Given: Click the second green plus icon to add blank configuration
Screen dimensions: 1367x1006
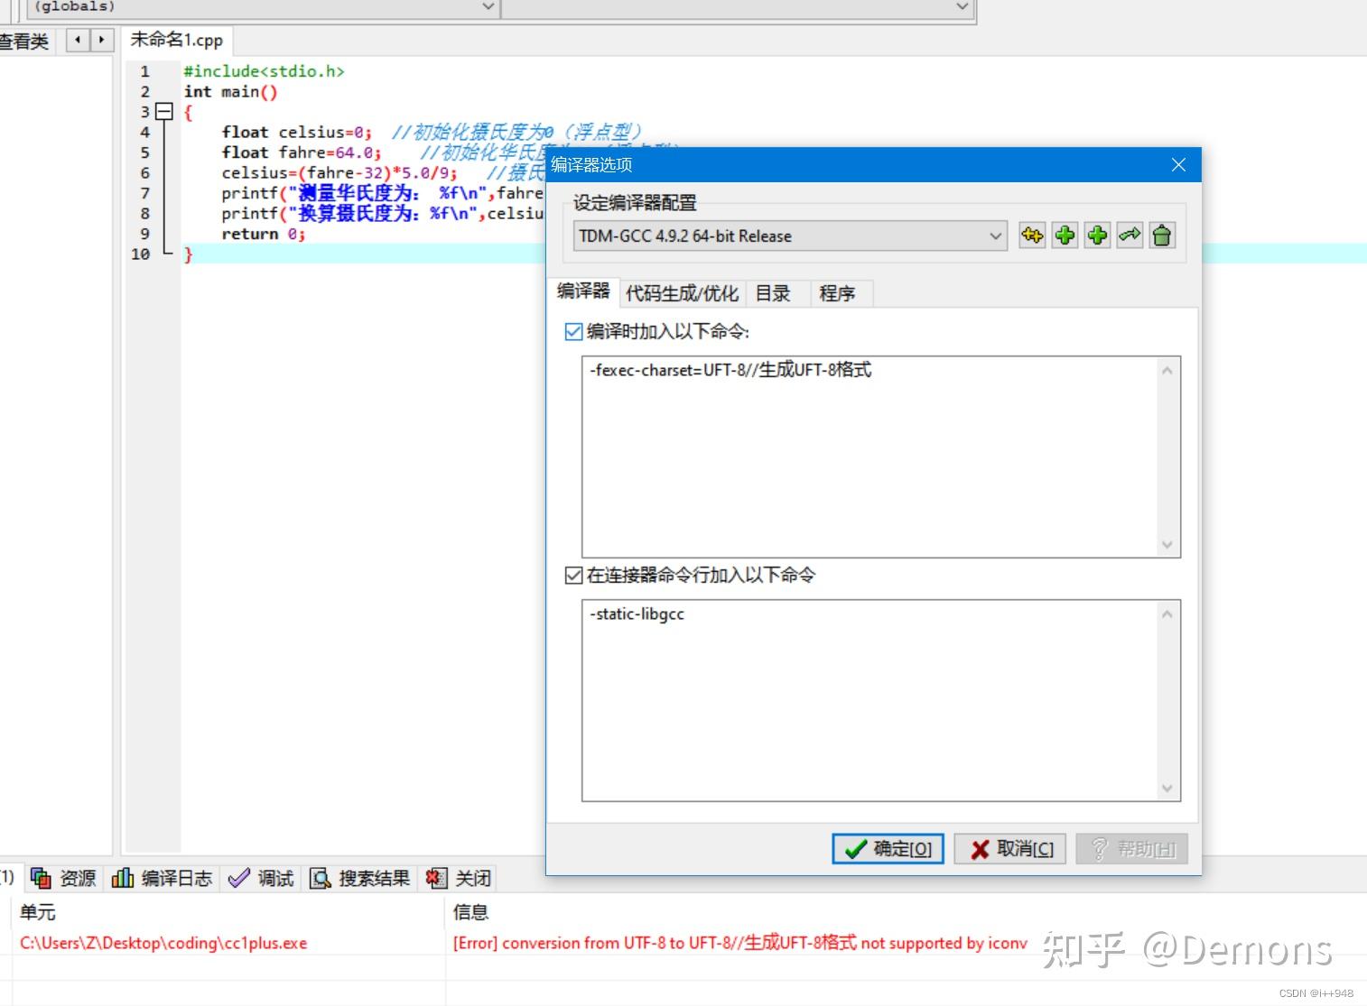Looking at the screenshot, I should [x=1096, y=235].
